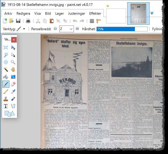Select the Color Picker eyedropper tool
Image resolution: width=168 pixels, height=154 pixels.
click(13, 92)
